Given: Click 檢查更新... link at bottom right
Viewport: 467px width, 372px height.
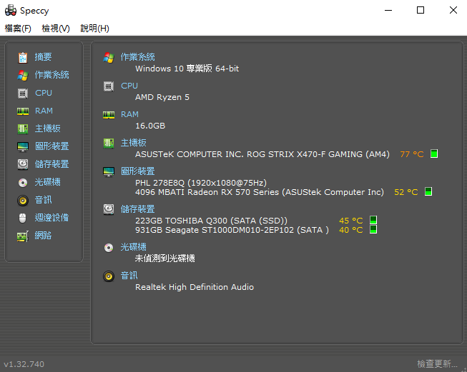Looking at the screenshot, I should 437,364.
